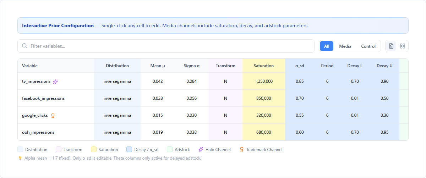Image resolution: width=426 pixels, height=178 pixels.
Task: Click the Variable column header
Action: 56,66
